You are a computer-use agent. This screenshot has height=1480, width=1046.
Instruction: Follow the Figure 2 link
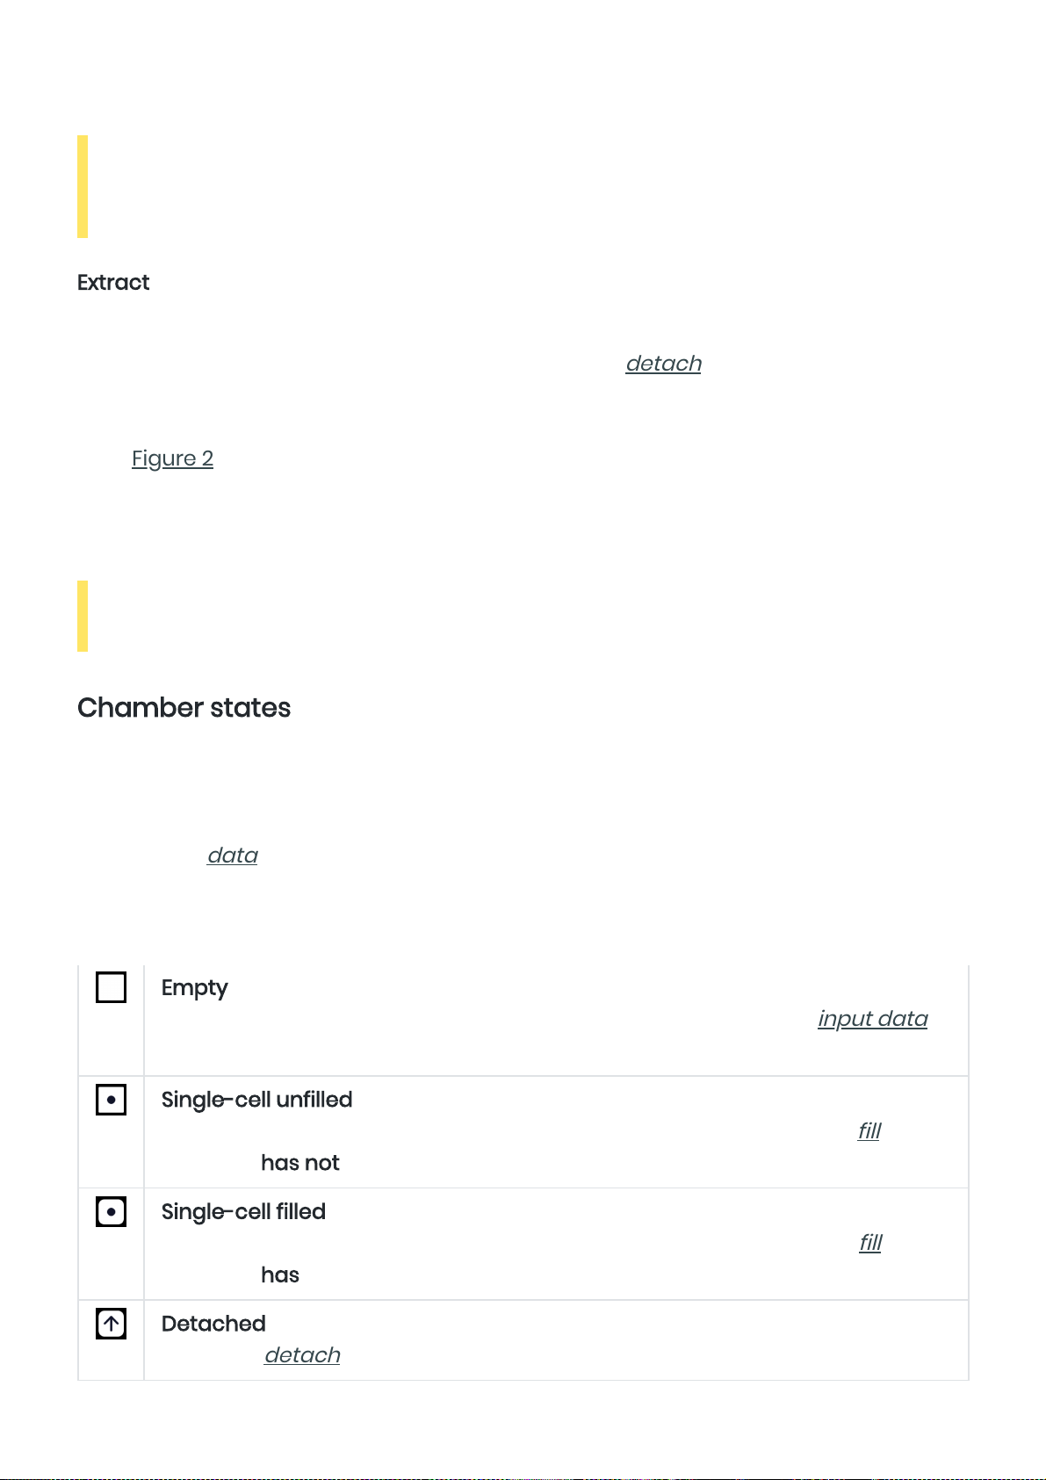172,458
